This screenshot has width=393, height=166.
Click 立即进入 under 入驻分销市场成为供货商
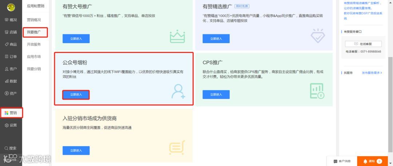(x=76, y=150)
